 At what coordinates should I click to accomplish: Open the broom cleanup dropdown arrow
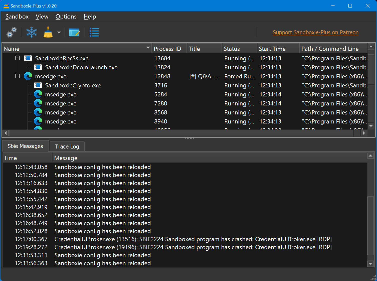click(x=59, y=33)
